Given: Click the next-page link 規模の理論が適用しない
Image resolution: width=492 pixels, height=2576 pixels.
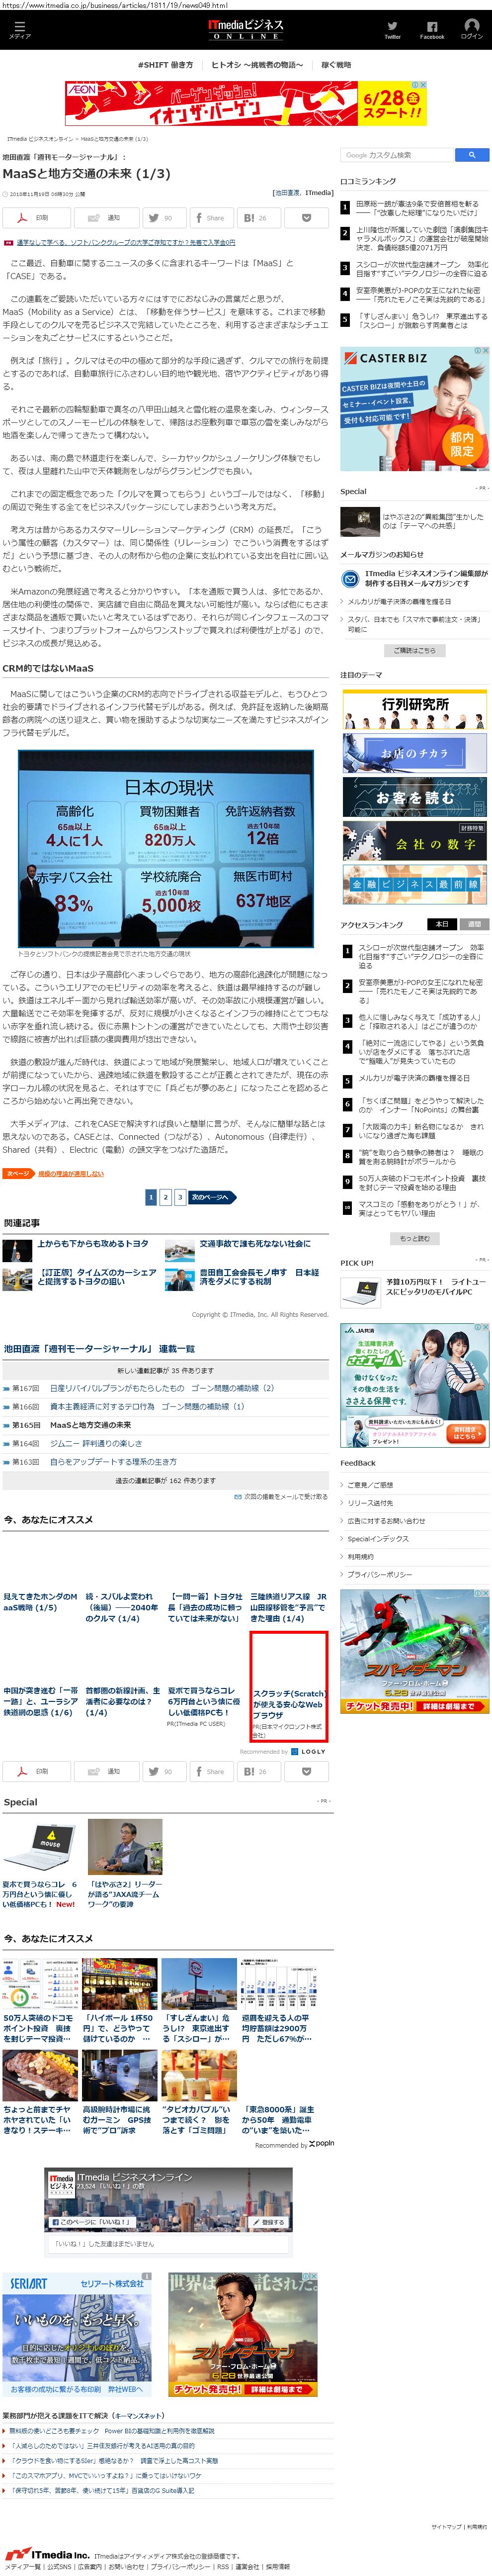Looking at the screenshot, I should 71,1174.
